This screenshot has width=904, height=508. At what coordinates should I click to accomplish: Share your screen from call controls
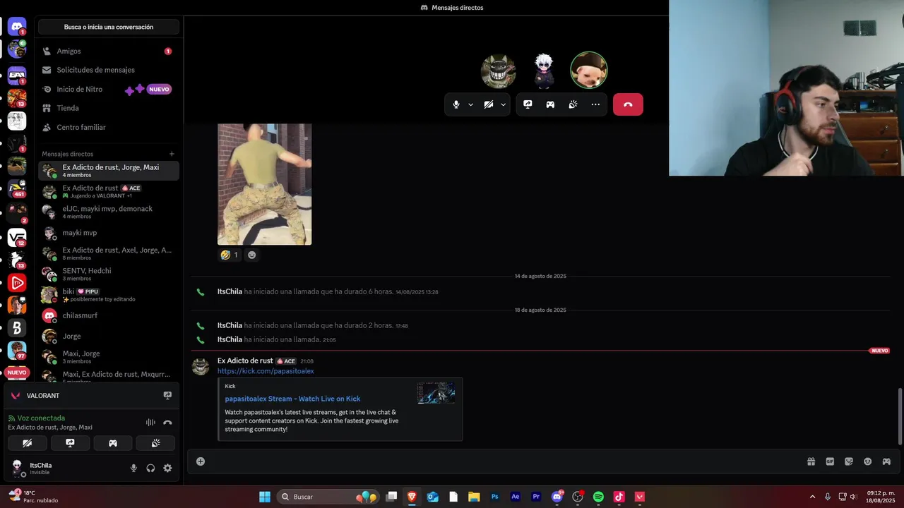[528, 104]
